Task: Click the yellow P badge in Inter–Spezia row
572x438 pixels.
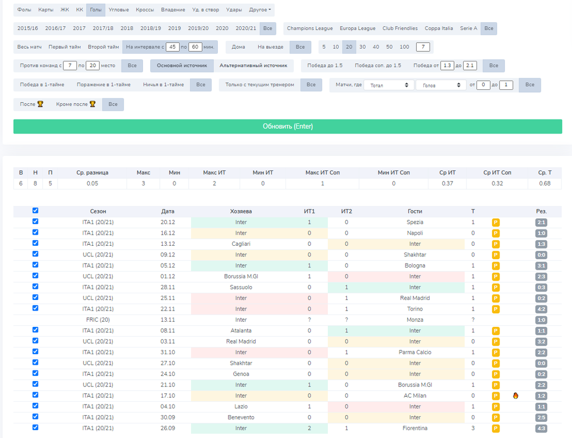Action: pyautogui.click(x=495, y=222)
